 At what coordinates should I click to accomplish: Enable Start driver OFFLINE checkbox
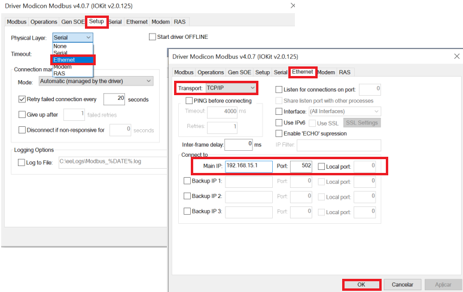pos(153,37)
